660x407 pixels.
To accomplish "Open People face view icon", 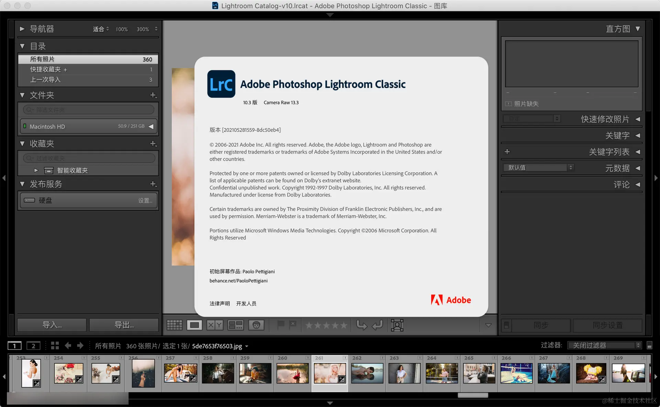I will pyautogui.click(x=256, y=325).
